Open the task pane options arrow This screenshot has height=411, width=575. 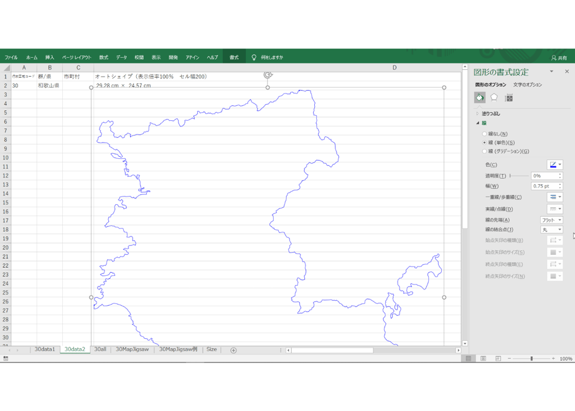click(551, 72)
